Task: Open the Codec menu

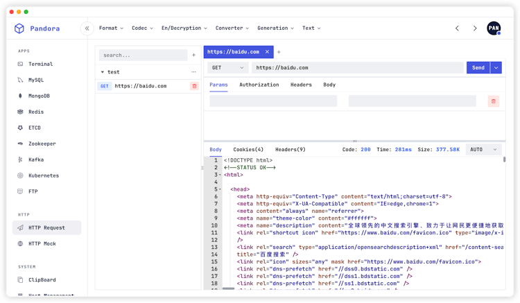Action: point(141,28)
